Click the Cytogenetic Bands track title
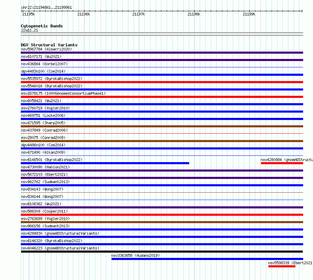313x280 pixels. [42, 26]
